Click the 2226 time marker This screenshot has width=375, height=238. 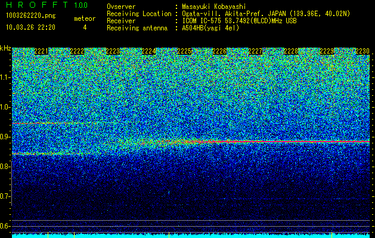pyautogui.click(x=219, y=51)
